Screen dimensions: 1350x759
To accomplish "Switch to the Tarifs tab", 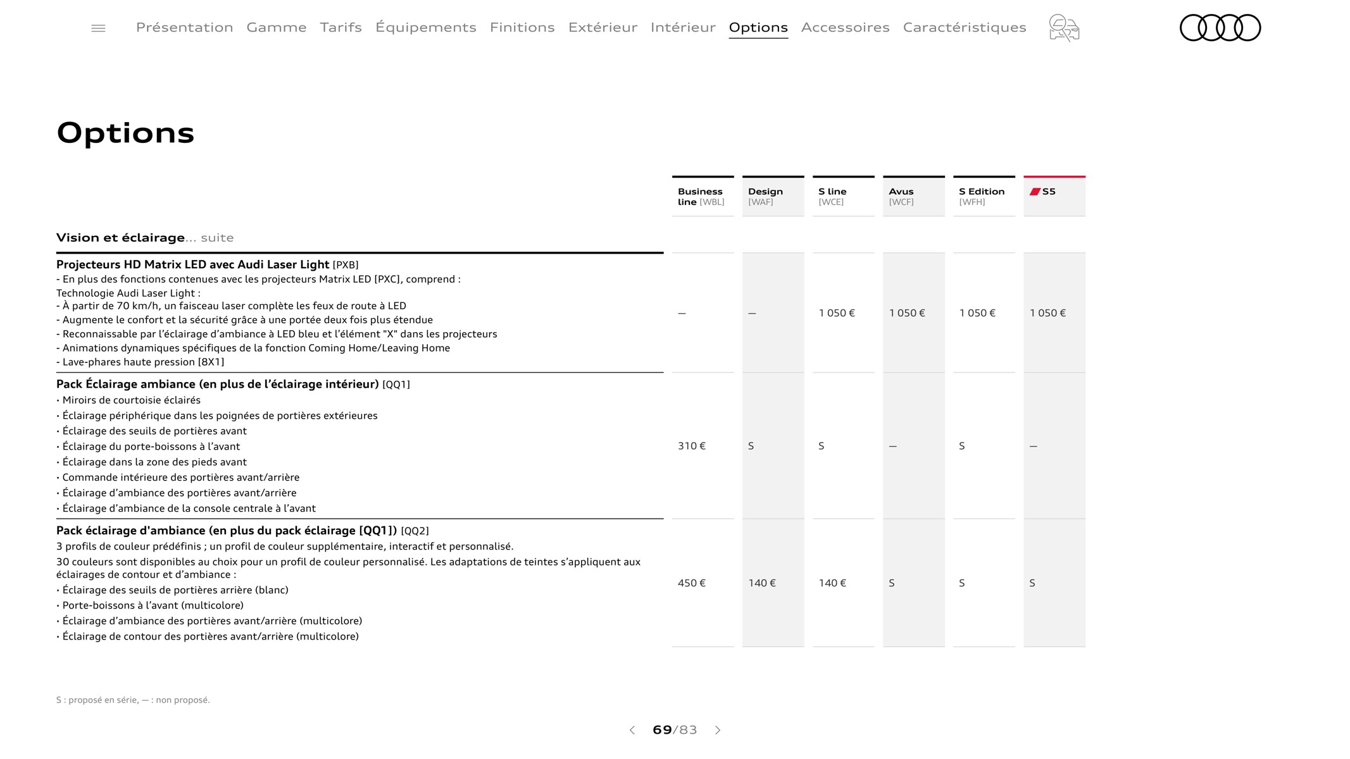I will click(341, 27).
